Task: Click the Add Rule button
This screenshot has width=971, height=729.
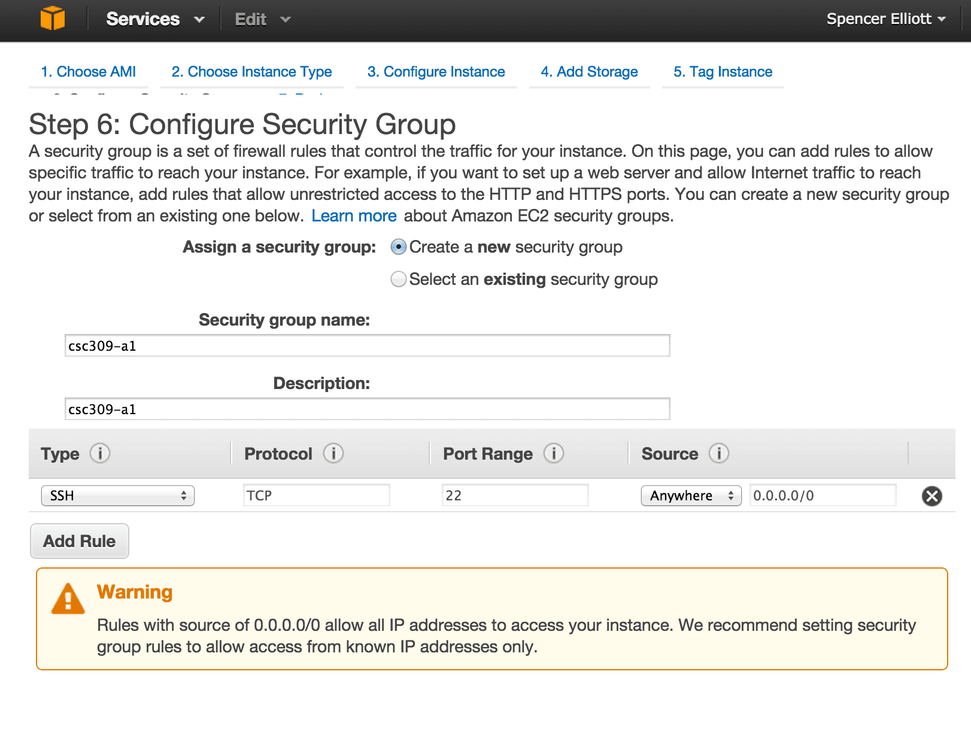Action: point(79,540)
